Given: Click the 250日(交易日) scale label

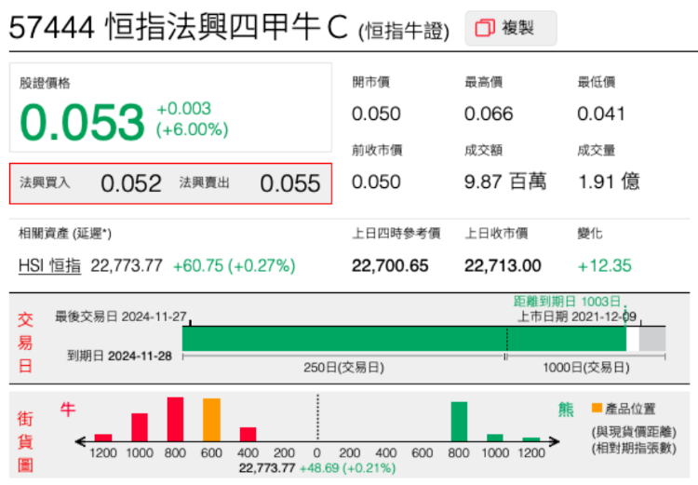Looking at the screenshot, I should tap(343, 368).
